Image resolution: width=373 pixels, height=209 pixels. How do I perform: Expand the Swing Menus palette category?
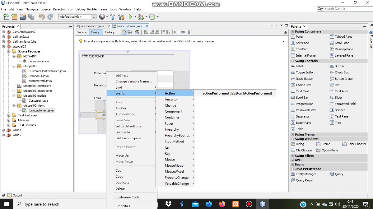293,135
